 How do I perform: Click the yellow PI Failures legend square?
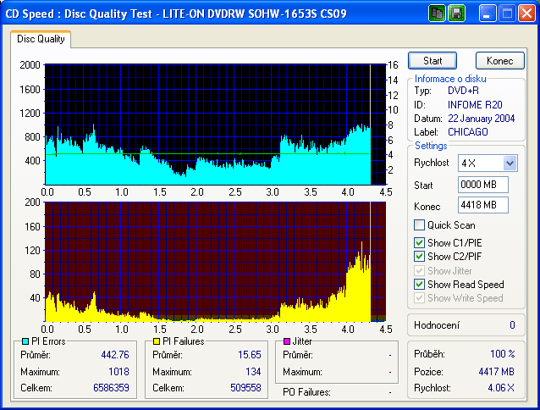click(x=157, y=341)
